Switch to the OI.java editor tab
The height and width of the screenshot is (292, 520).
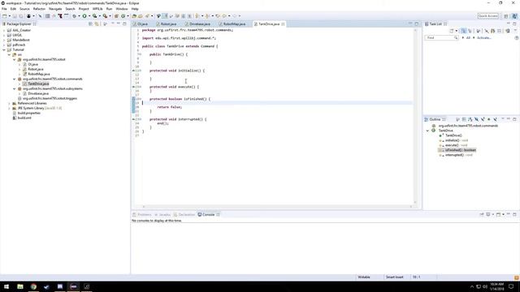[x=142, y=24]
